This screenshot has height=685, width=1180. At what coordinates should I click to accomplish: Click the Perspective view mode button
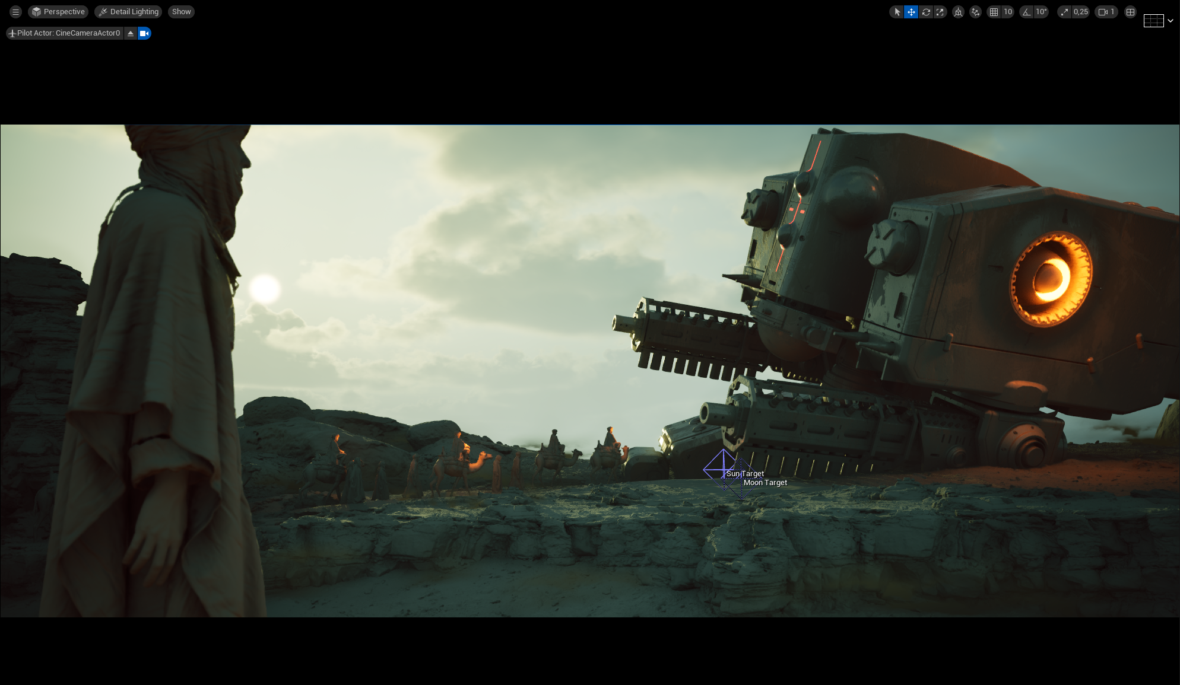(x=58, y=12)
